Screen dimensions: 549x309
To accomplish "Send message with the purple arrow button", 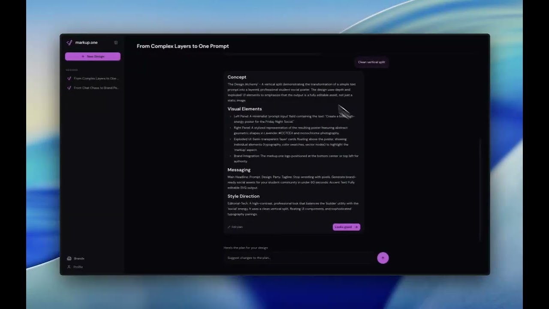I will 383,258.
